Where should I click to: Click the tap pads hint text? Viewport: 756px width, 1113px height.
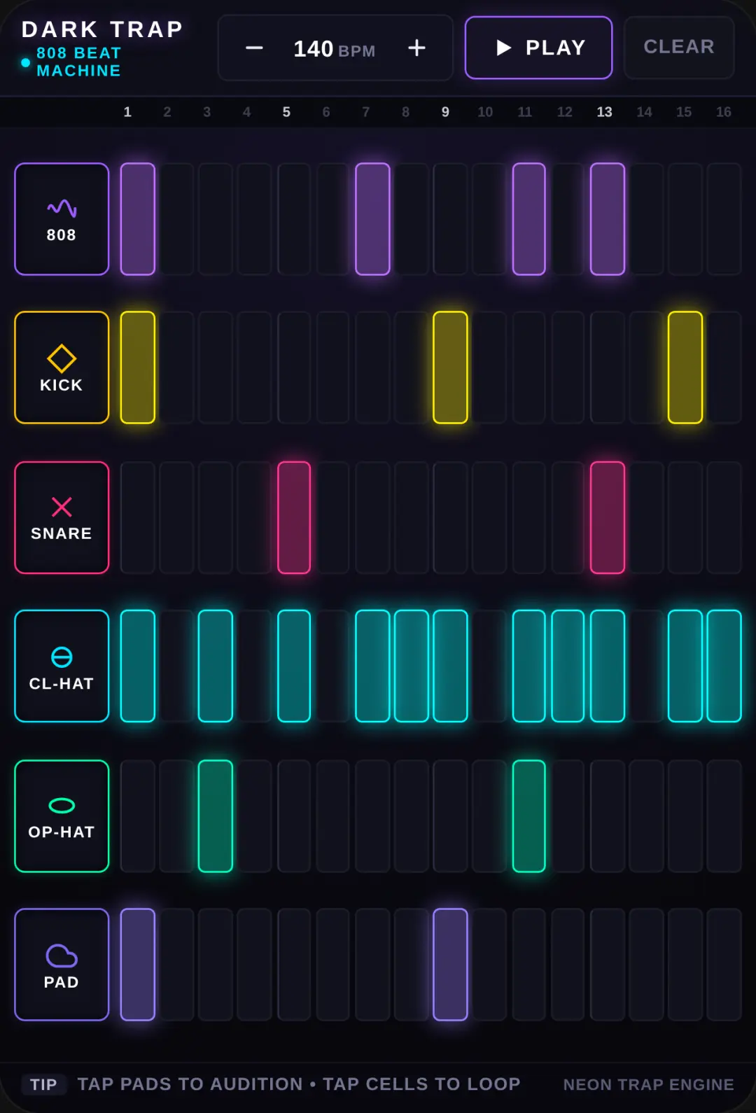click(299, 1084)
